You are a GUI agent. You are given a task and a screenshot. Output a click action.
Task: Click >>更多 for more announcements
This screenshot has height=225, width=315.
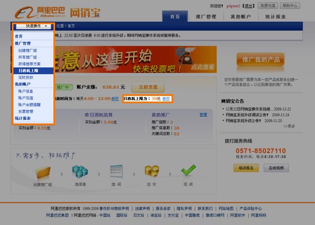pyautogui.click(x=289, y=126)
